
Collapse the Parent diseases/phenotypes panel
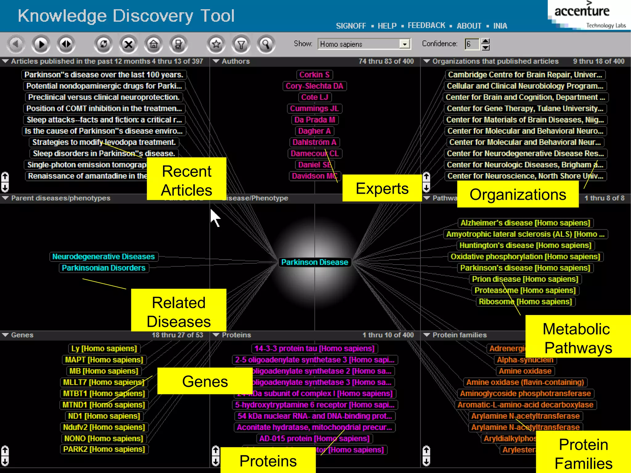coord(5,198)
